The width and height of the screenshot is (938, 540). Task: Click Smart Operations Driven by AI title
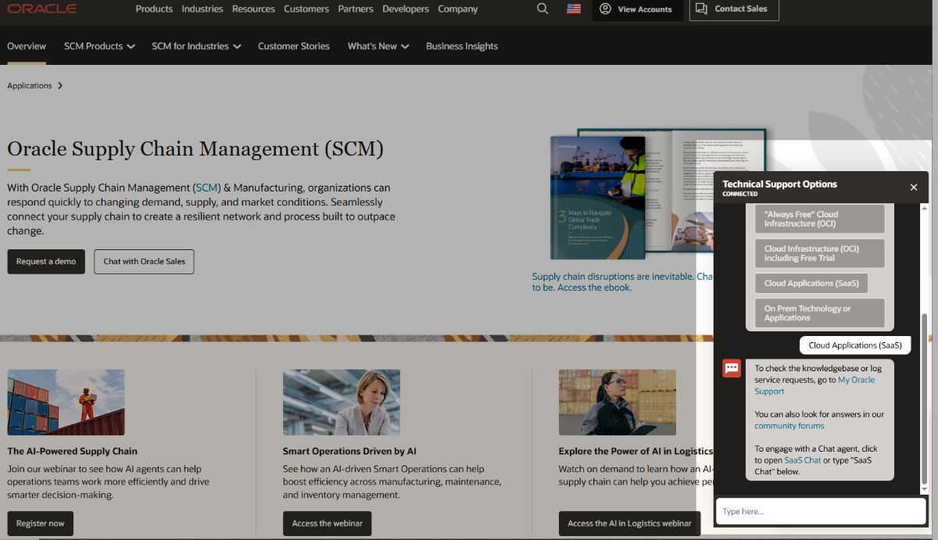coord(349,451)
